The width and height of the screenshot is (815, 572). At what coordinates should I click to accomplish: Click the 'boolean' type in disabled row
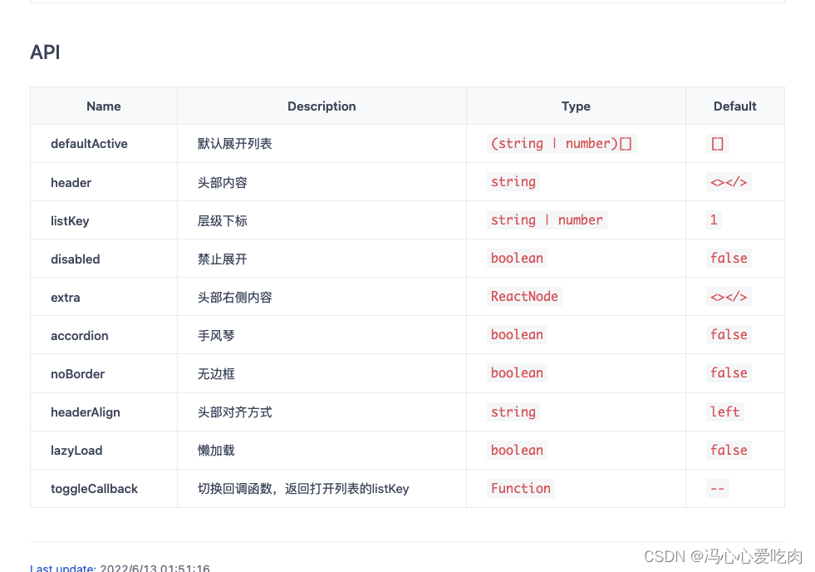[x=517, y=259]
